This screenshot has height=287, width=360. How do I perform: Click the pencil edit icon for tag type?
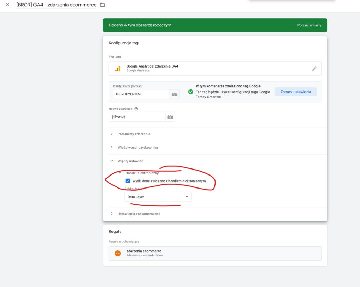(314, 69)
